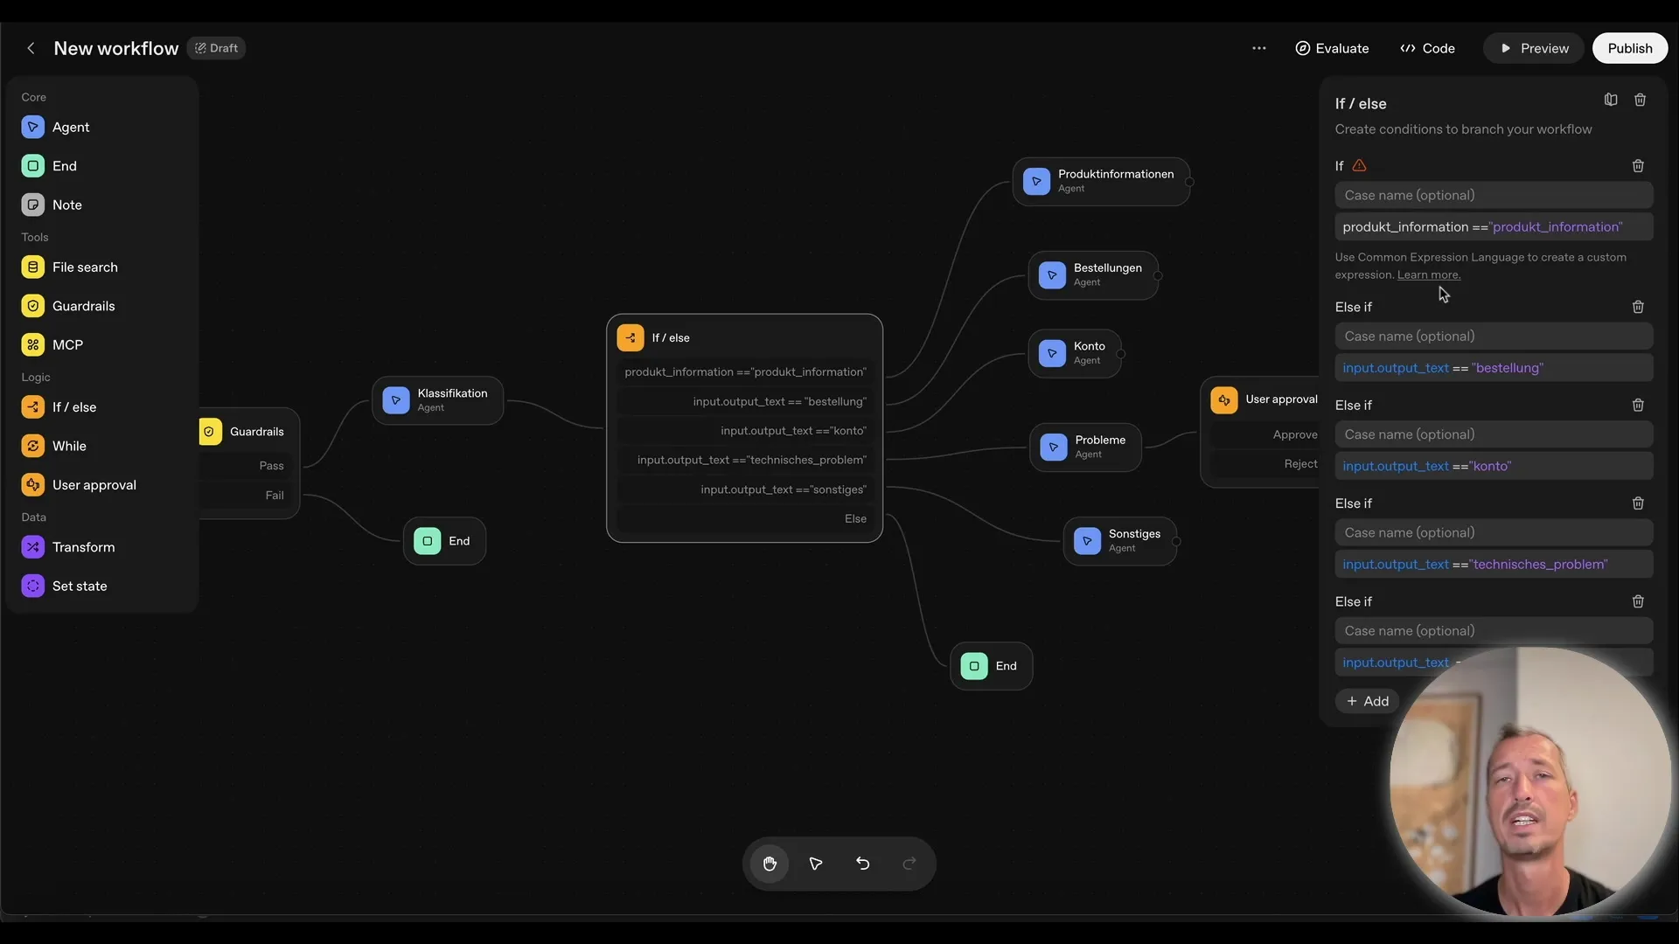The image size is (1679, 944).
Task: Activate the hand pan tool
Action: (769, 864)
